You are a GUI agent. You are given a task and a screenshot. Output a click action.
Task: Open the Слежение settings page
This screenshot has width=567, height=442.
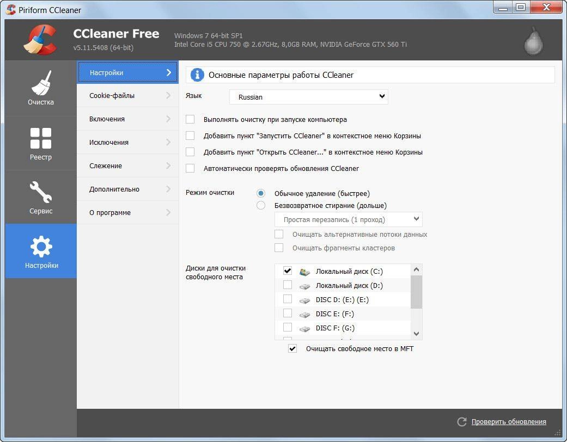tap(127, 165)
